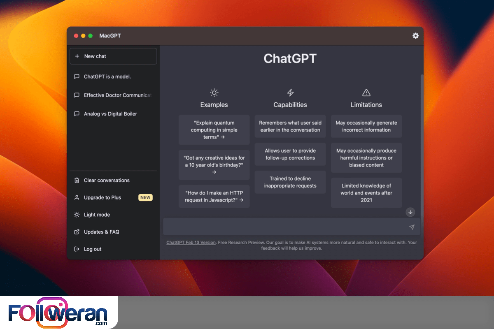Click the NEW badge on Upgrade to Plus

coord(145,197)
